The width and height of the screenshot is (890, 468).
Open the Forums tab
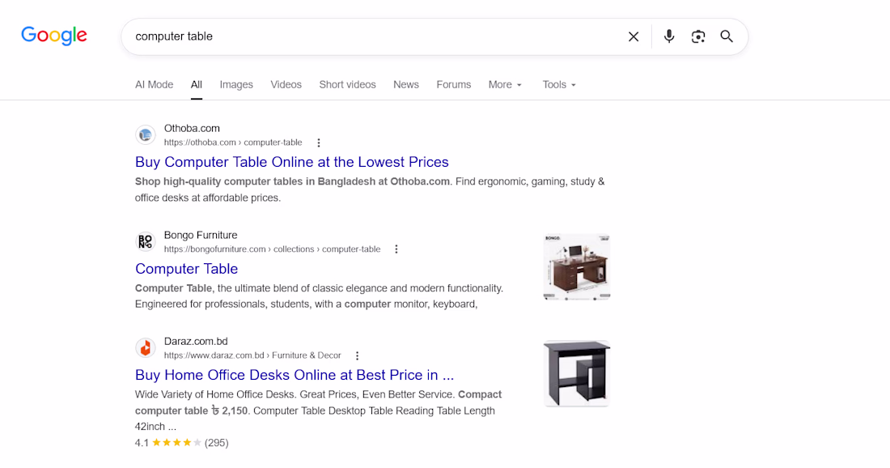point(454,85)
